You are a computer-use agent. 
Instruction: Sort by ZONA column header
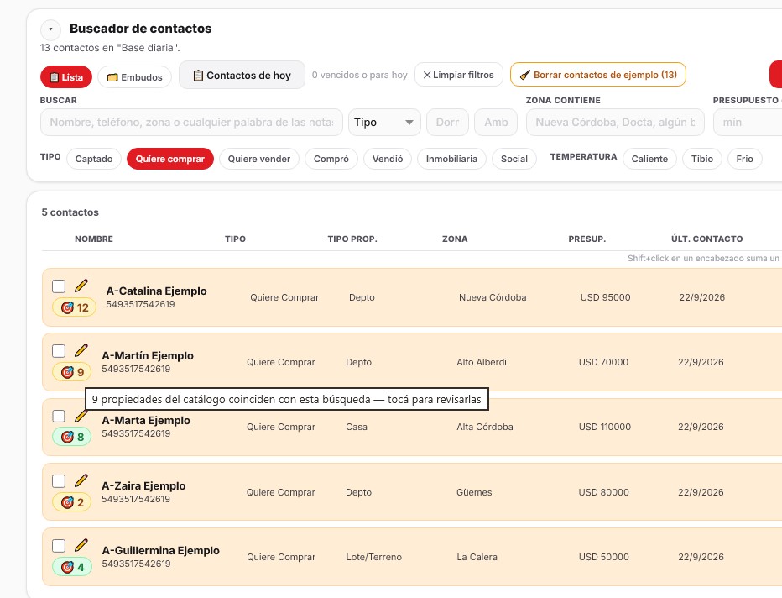pos(455,239)
